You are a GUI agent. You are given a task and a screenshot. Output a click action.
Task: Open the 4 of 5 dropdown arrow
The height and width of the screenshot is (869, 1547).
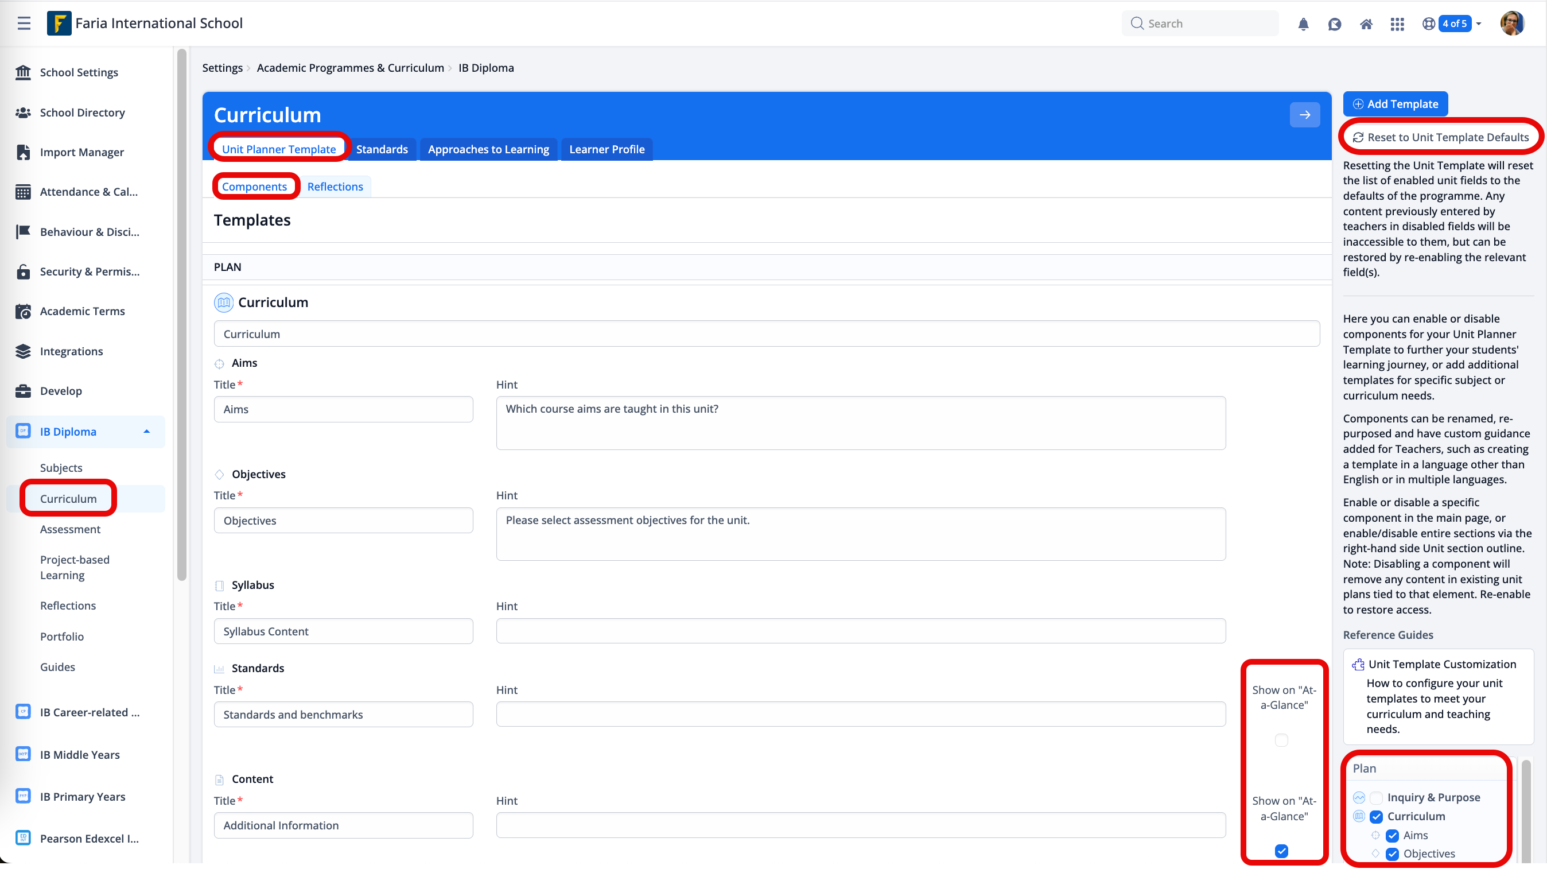[x=1479, y=24]
